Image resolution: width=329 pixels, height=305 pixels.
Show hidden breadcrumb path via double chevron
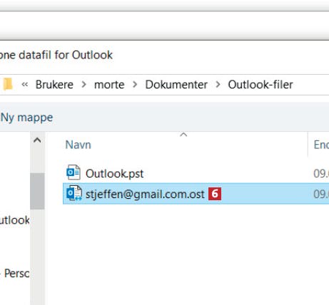click(25, 84)
